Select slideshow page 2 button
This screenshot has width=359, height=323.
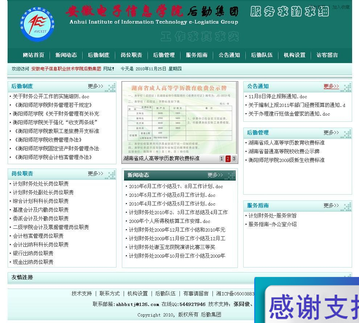228,159
